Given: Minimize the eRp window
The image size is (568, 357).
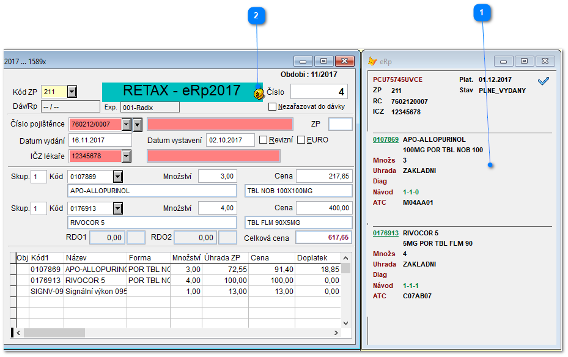Looking at the screenshot, I should (504, 61).
